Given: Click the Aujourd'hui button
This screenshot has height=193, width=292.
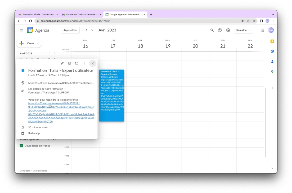Looking at the screenshot, I should [x=70, y=30].
